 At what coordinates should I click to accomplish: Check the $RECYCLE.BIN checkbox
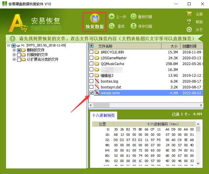pyautogui.click(x=91, y=52)
